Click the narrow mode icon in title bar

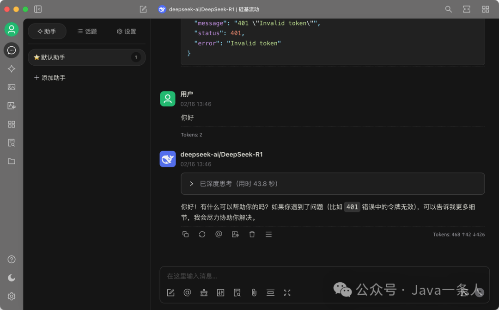pos(467,9)
